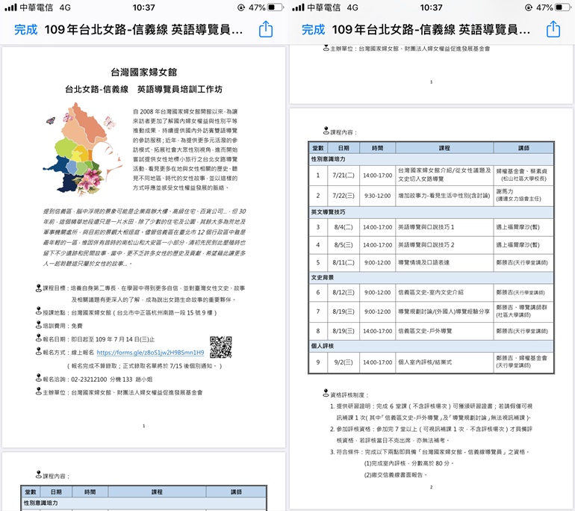This screenshot has width=575, height=511.
Task: Tap the battery icon in the left status bar
Action: [x=276, y=7]
